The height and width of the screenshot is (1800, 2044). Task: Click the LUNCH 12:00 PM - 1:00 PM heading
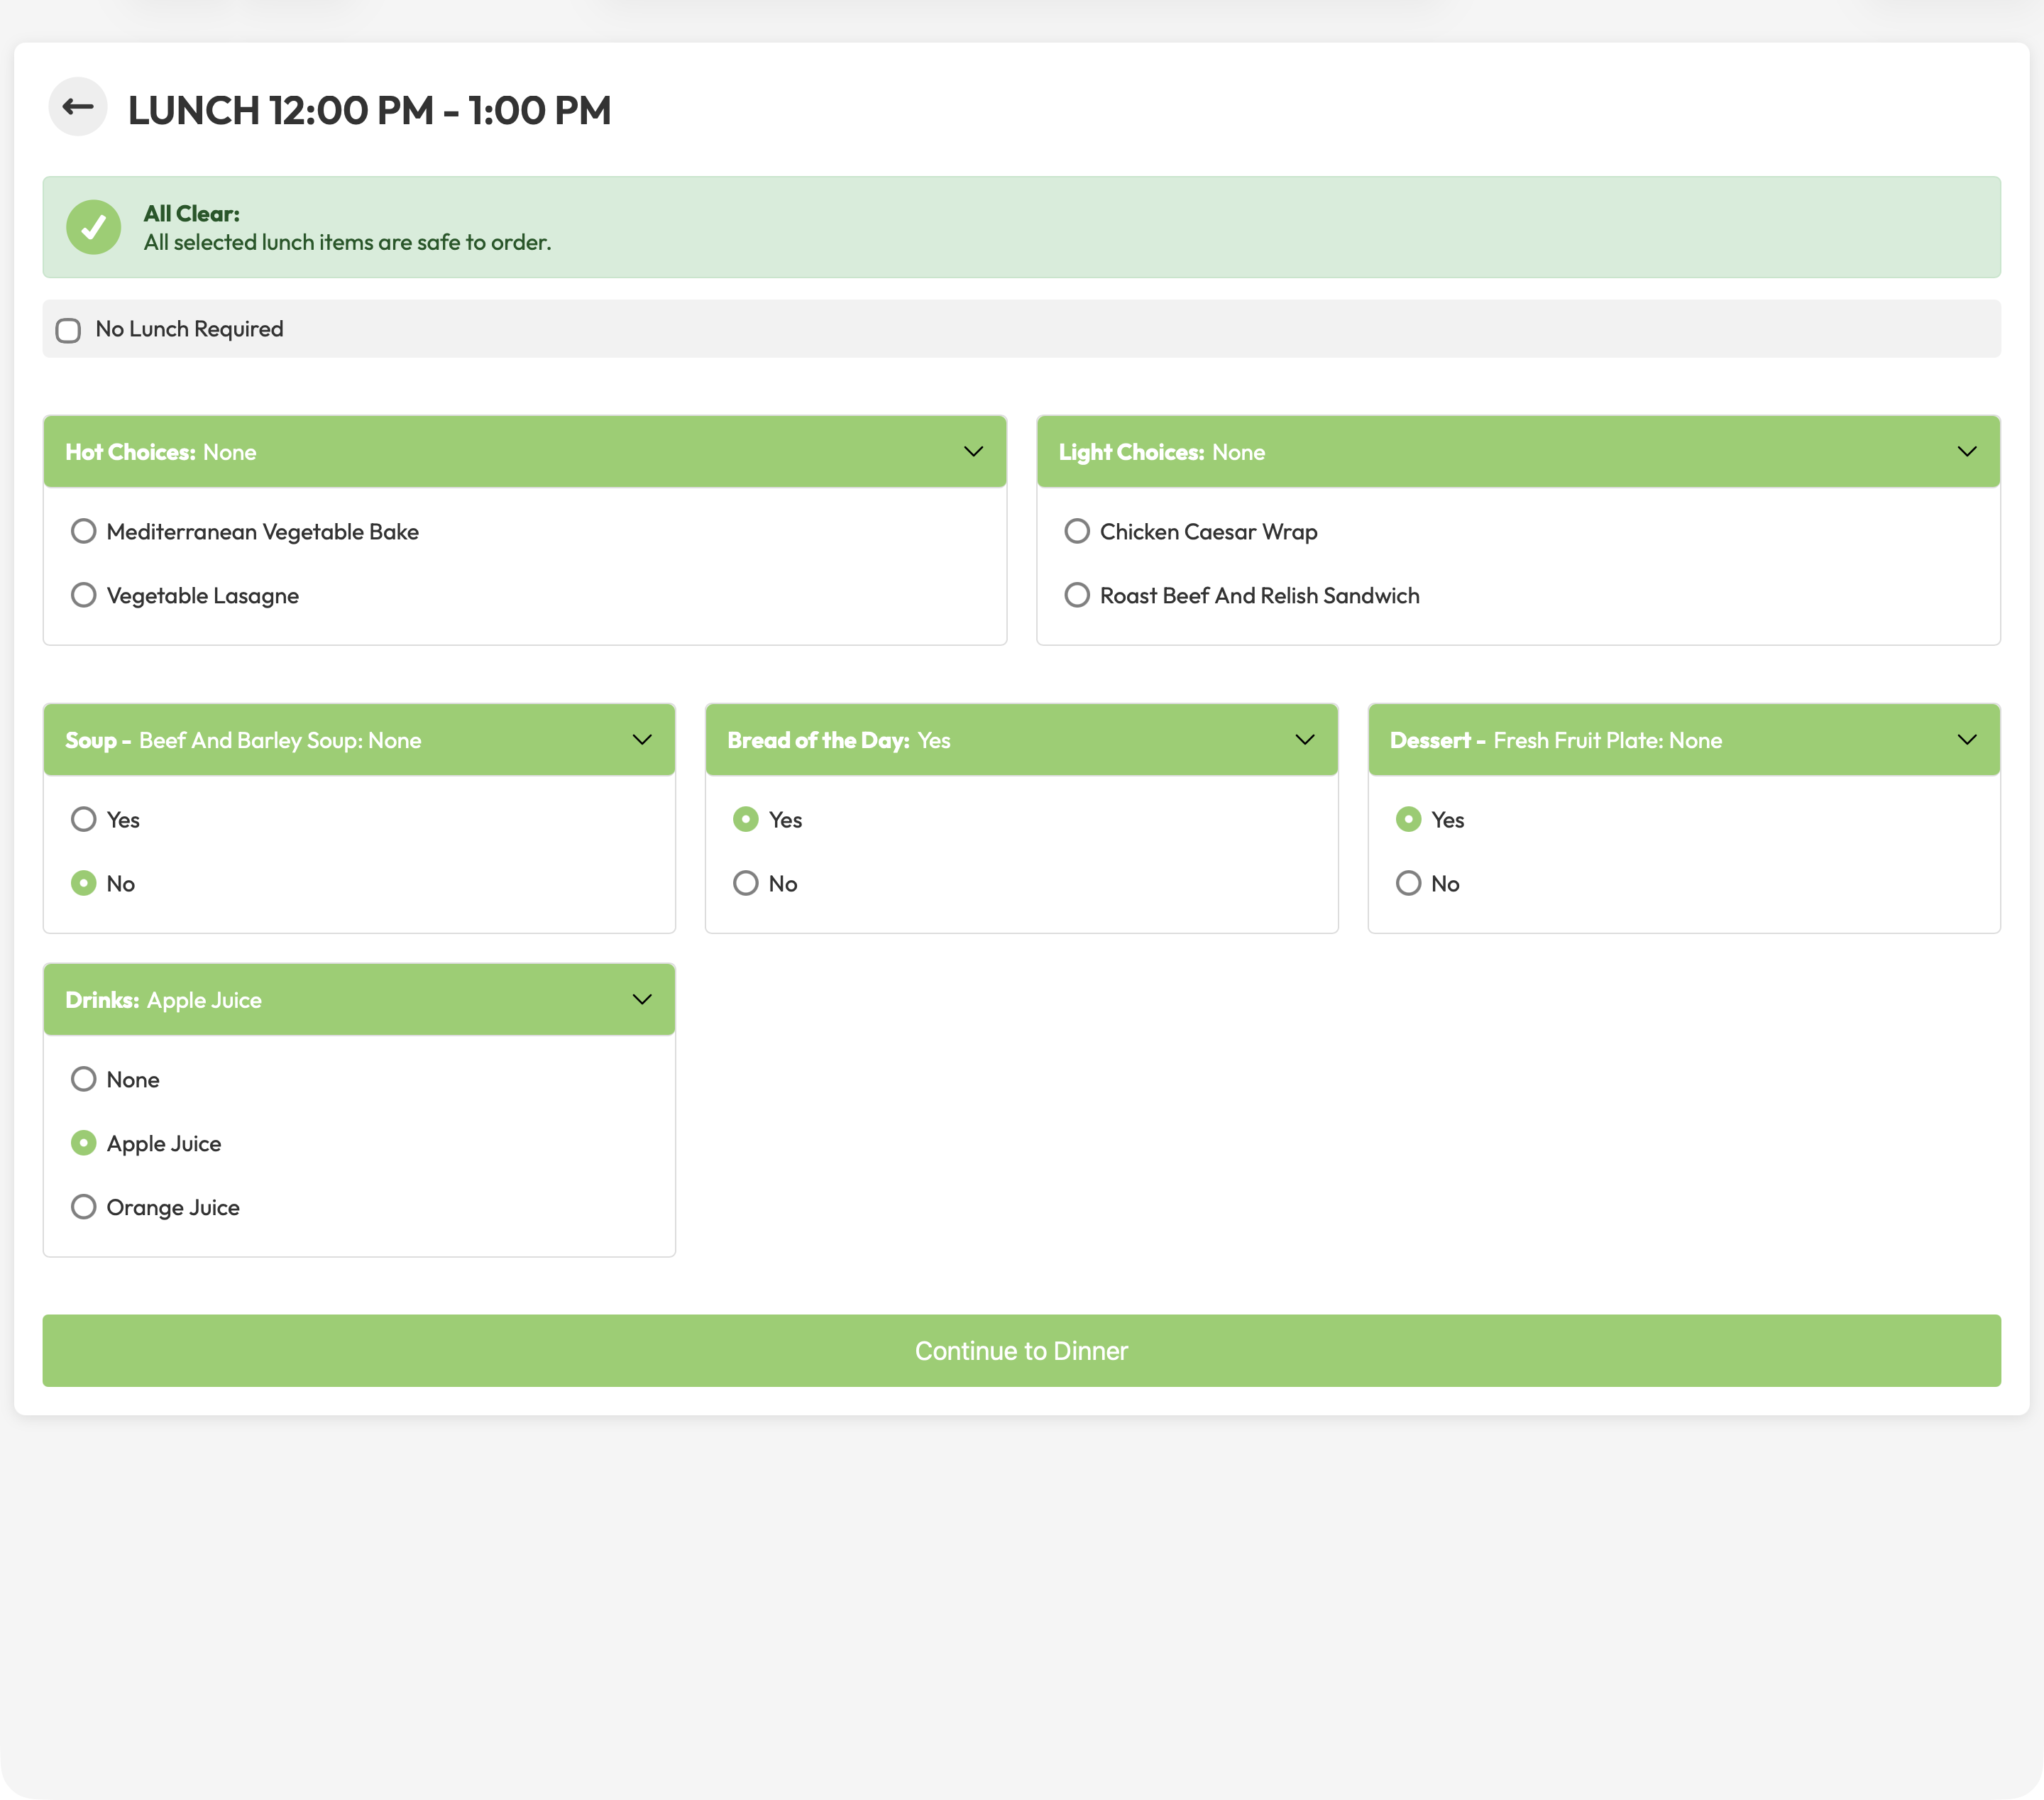(370, 110)
